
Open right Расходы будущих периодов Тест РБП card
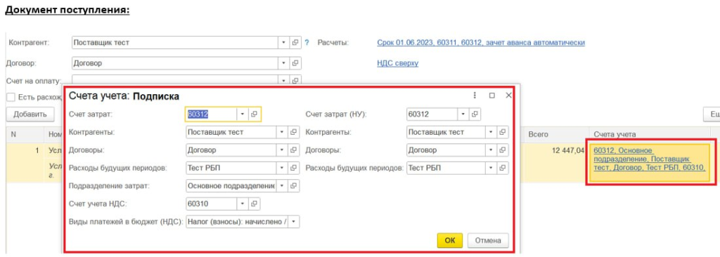(x=502, y=168)
